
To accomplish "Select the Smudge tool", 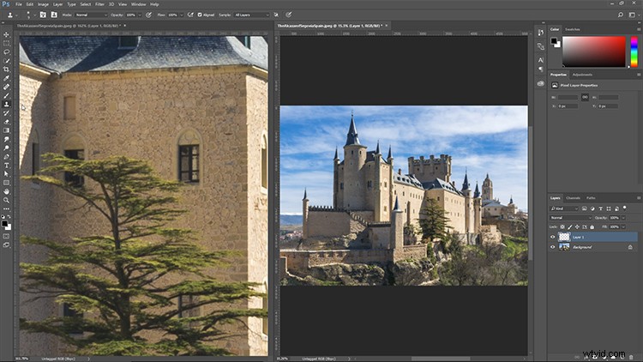I will [x=6, y=140].
